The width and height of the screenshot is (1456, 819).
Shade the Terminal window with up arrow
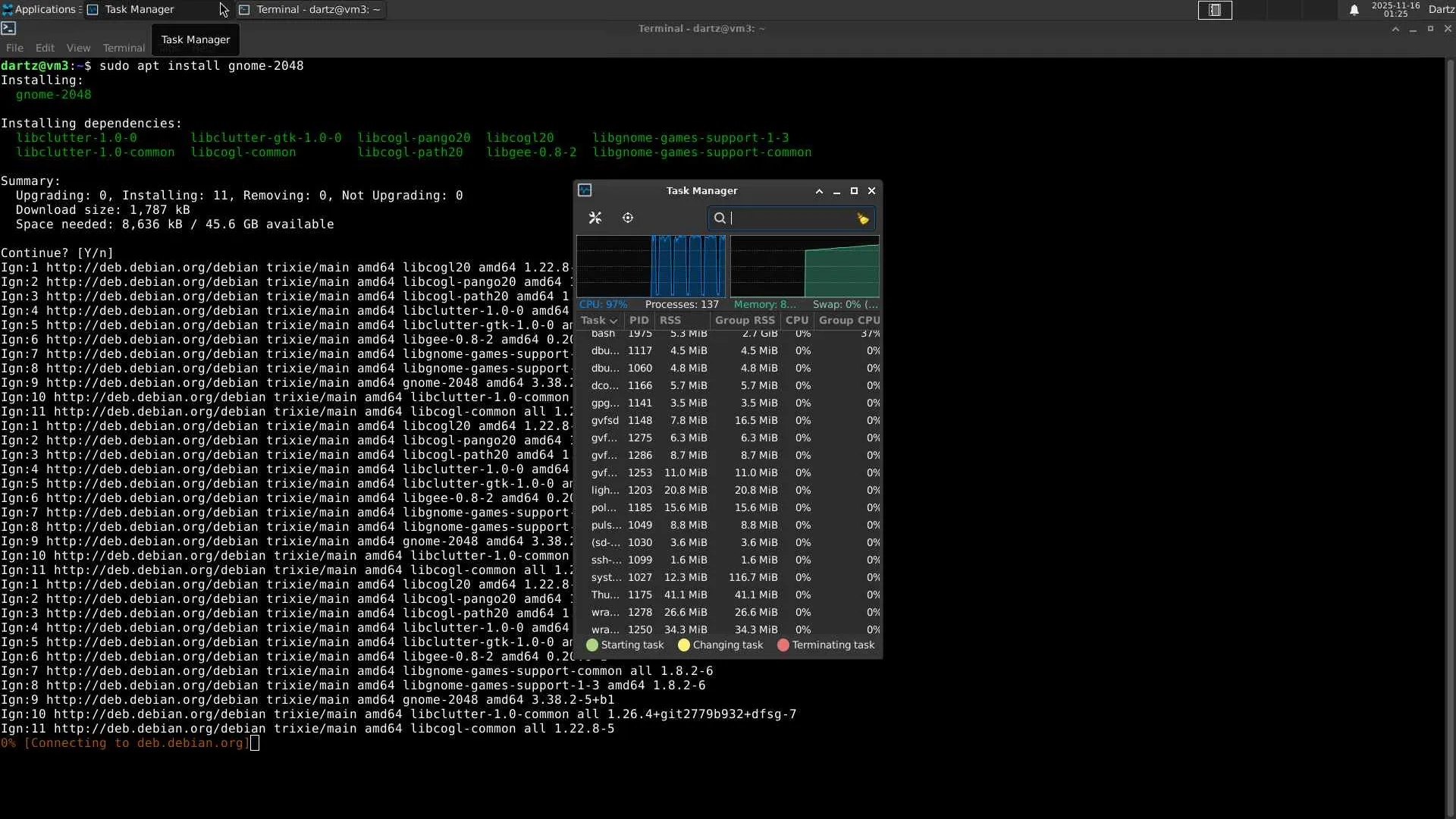pyautogui.click(x=1395, y=29)
